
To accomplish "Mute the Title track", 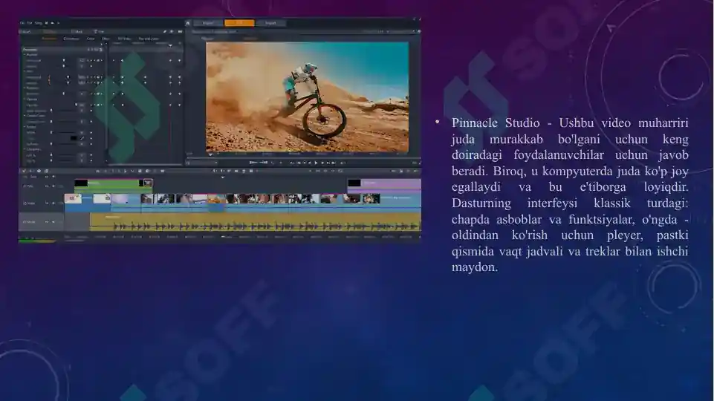I will 53,186.
